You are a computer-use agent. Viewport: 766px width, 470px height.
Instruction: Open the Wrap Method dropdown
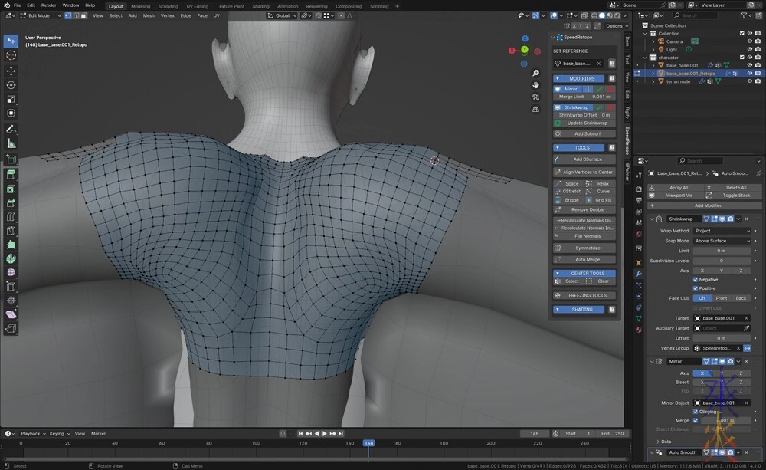coord(722,231)
